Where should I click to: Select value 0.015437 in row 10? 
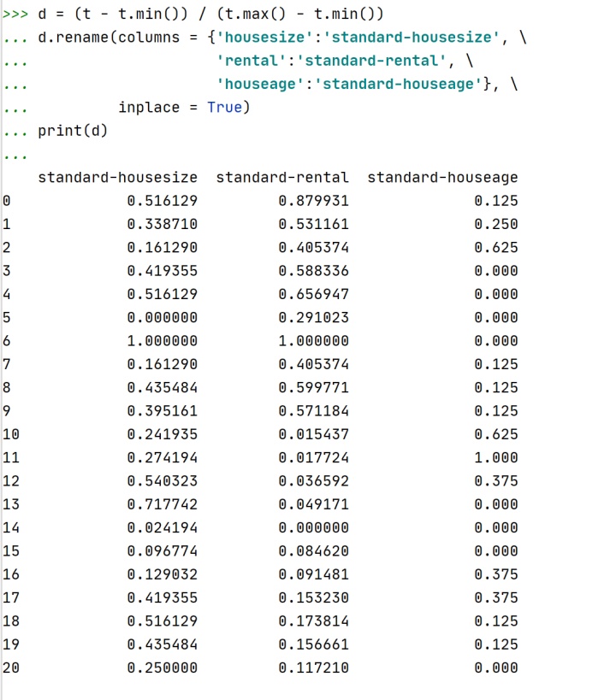click(x=313, y=434)
